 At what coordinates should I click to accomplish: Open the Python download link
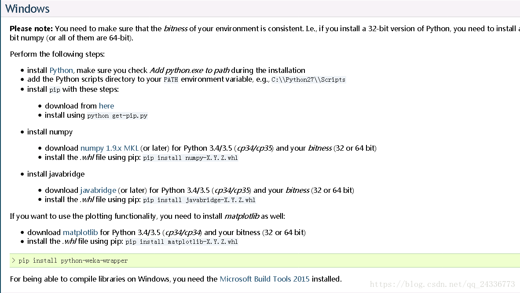tap(61, 70)
